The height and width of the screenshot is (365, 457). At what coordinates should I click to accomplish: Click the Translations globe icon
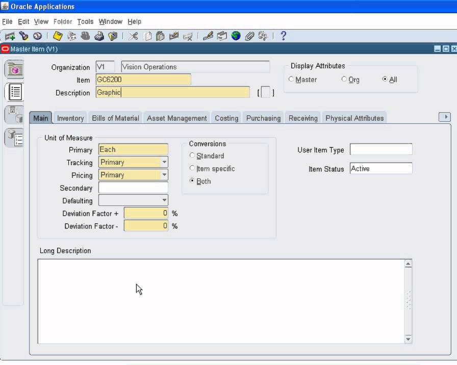(236, 36)
